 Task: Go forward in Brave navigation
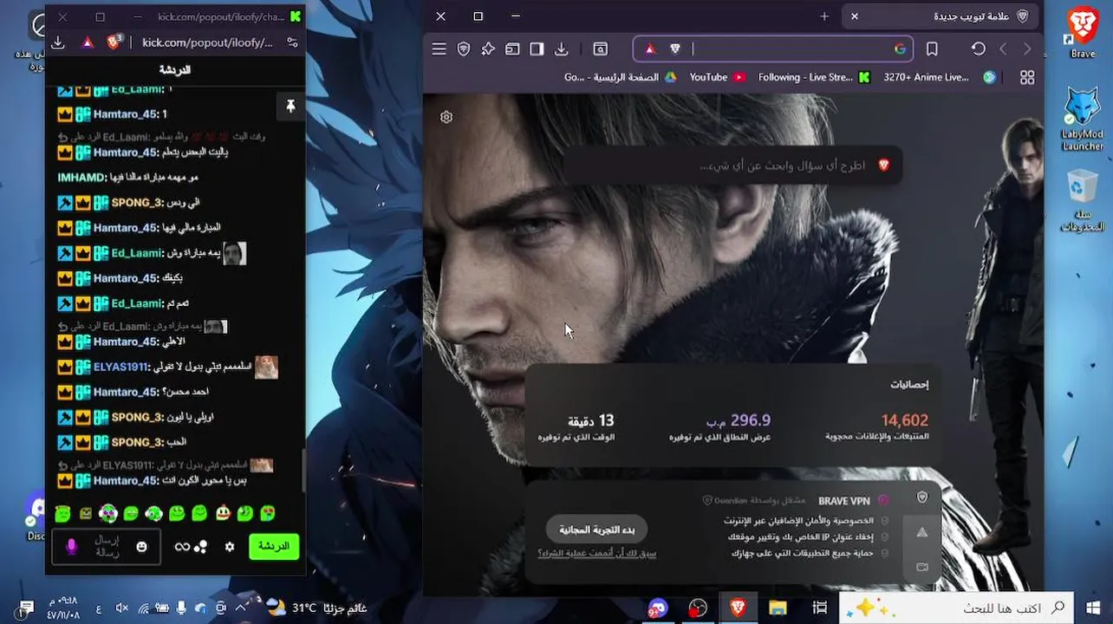coord(1027,49)
